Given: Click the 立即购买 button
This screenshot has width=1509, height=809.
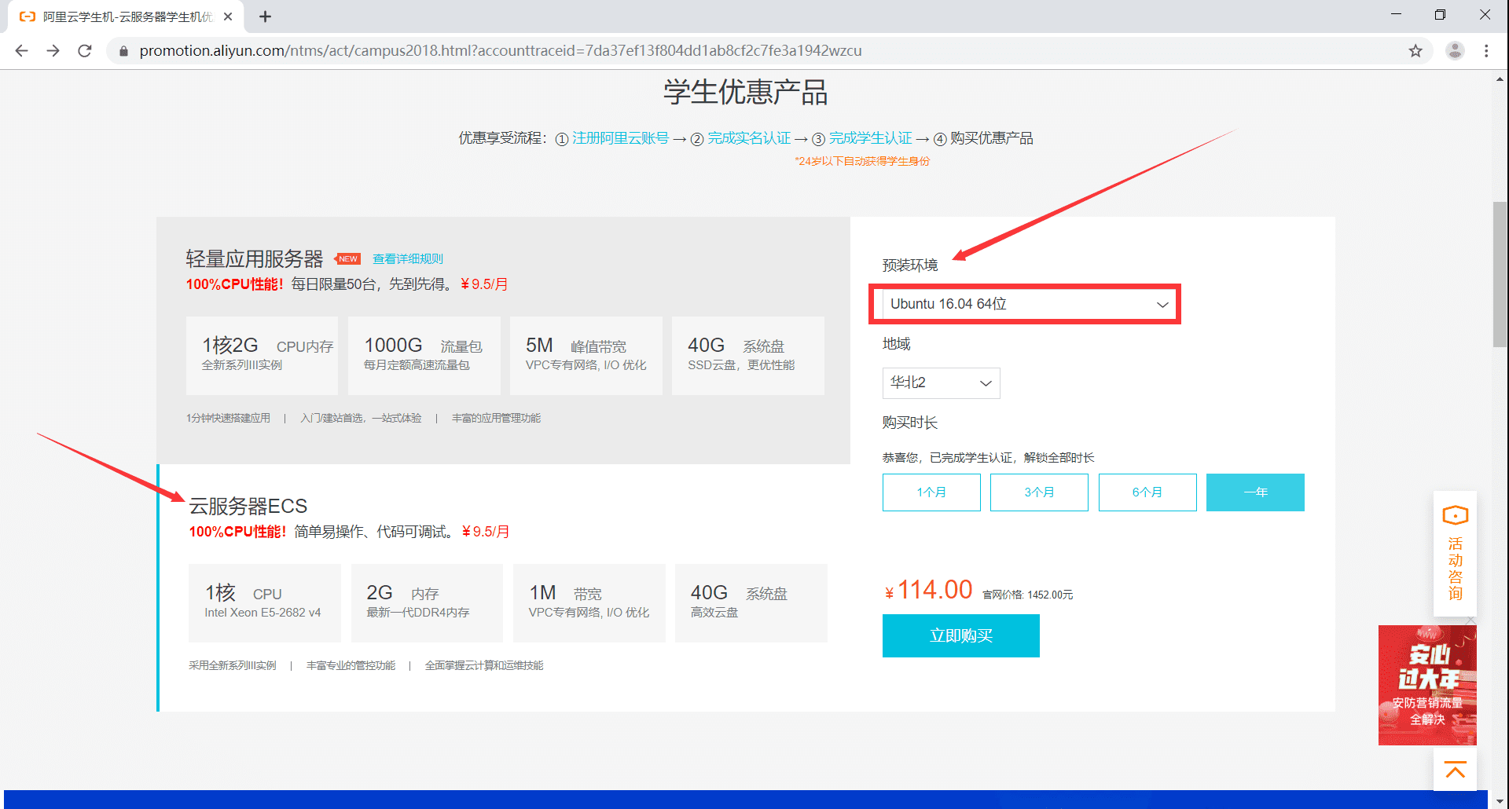Looking at the screenshot, I should 960,635.
